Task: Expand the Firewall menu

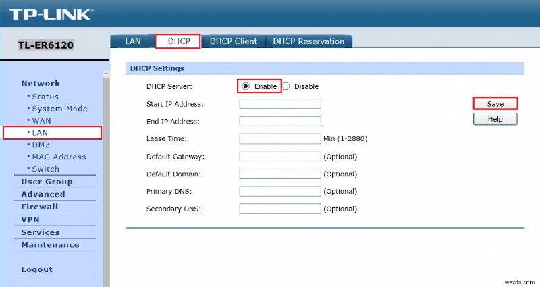Action: point(40,207)
